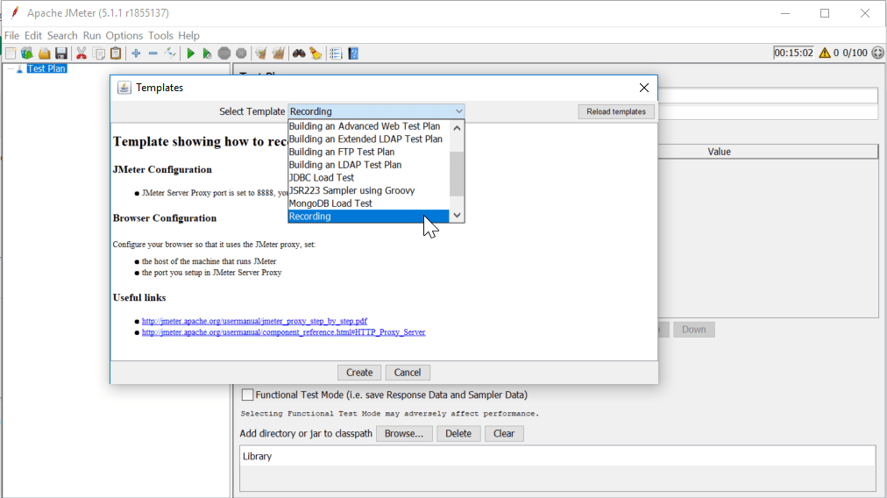Click the binoculars Search icon
This screenshot has height=498, width=887.
(299, 53)
